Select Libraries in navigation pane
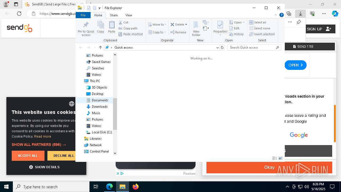This screenshot has width=341, height=192. [95, 139]
